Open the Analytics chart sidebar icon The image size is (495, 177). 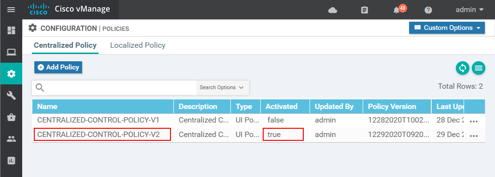pyautogui.click(x=12, y=161)
